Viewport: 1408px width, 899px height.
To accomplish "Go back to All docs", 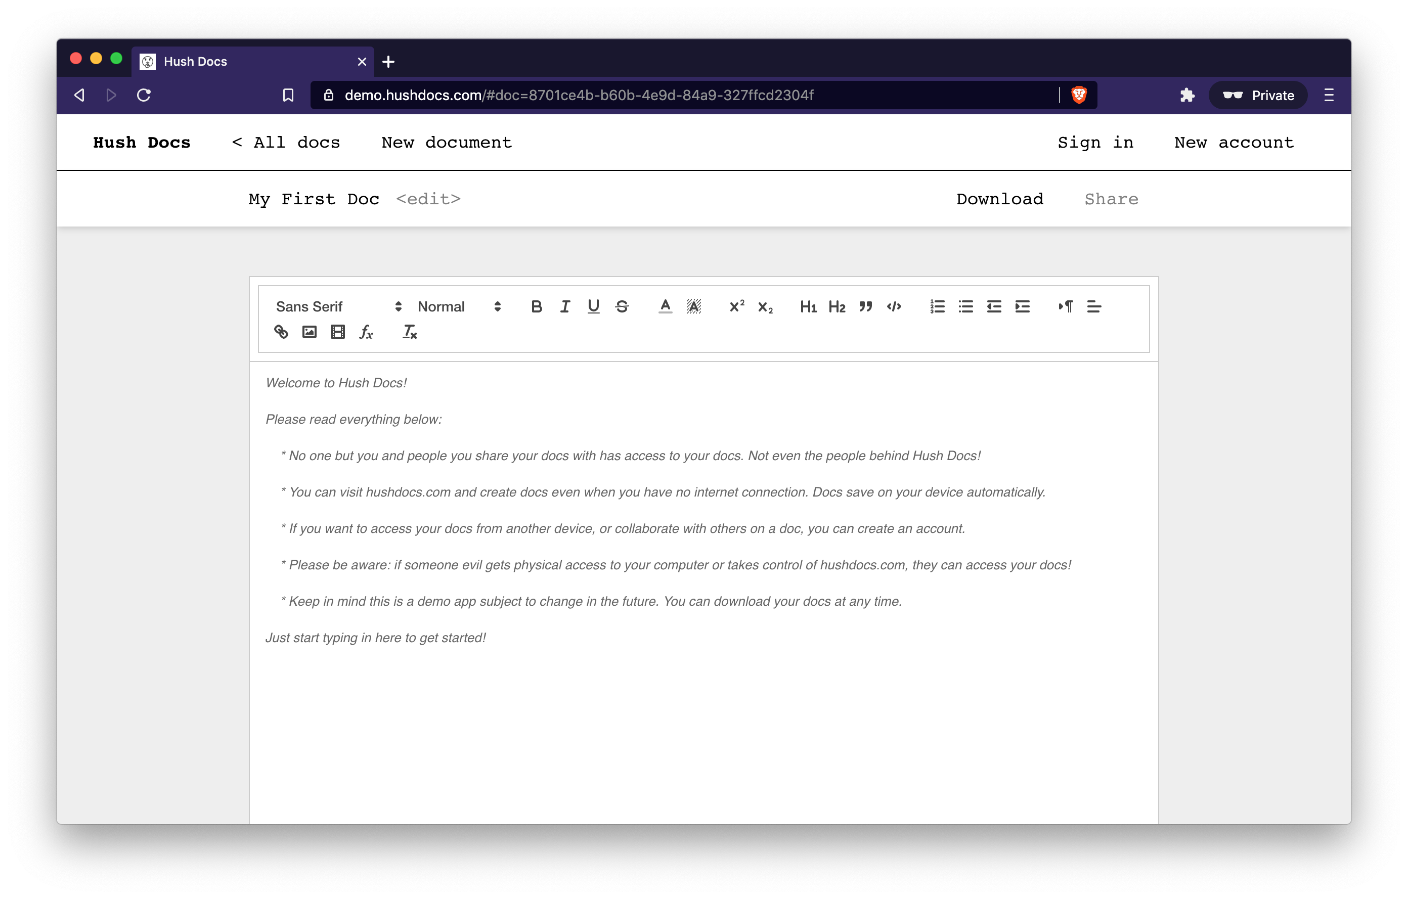I will tap(286, 143).
